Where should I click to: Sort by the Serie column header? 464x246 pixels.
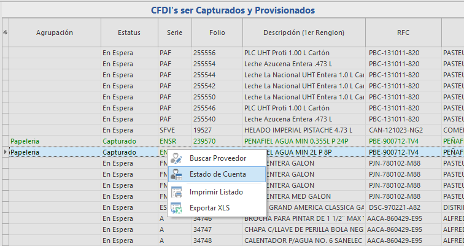pos(174,33)
